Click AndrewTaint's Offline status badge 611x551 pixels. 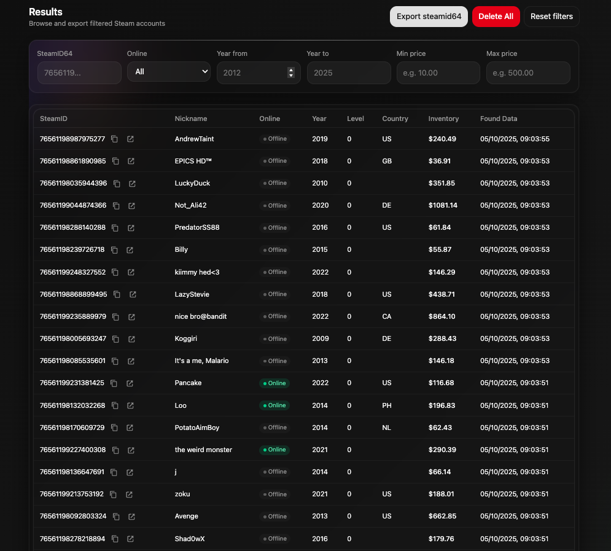point(274,139)
